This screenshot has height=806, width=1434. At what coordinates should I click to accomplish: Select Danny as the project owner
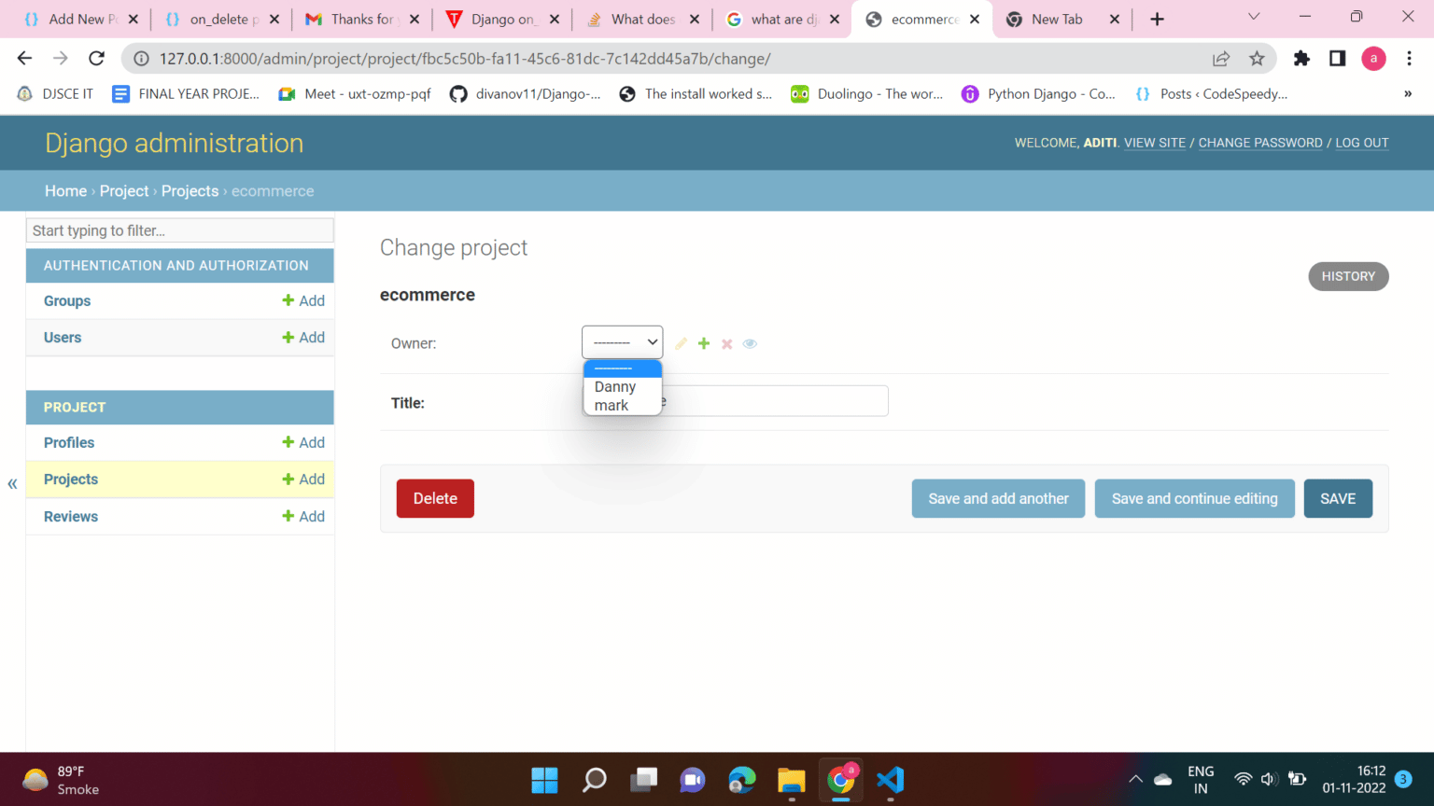click(x=613, y=386)
